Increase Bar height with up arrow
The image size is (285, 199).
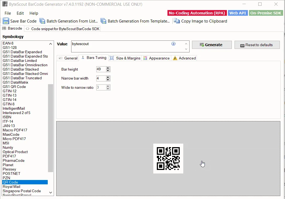(x=108, y=68)
